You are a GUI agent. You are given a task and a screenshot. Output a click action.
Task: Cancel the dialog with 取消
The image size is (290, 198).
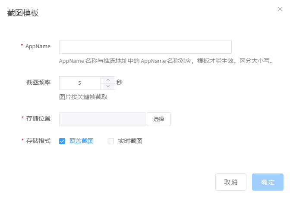pyautogui.click(x=230, y=182)
